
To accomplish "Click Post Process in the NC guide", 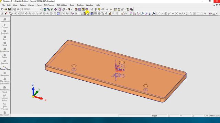I will click(4, 107).
